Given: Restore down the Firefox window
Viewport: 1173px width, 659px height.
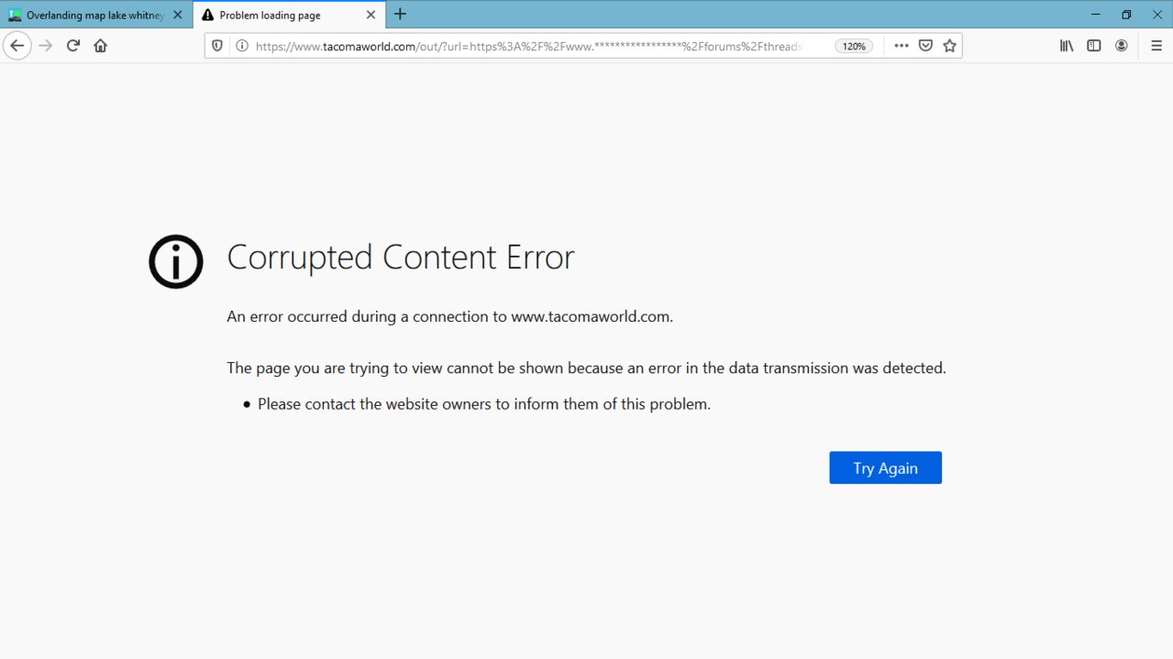Looking at the screenshot, I should (1126, 15).
